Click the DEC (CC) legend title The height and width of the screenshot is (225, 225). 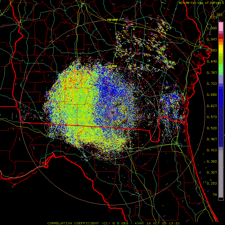point(216,16)
